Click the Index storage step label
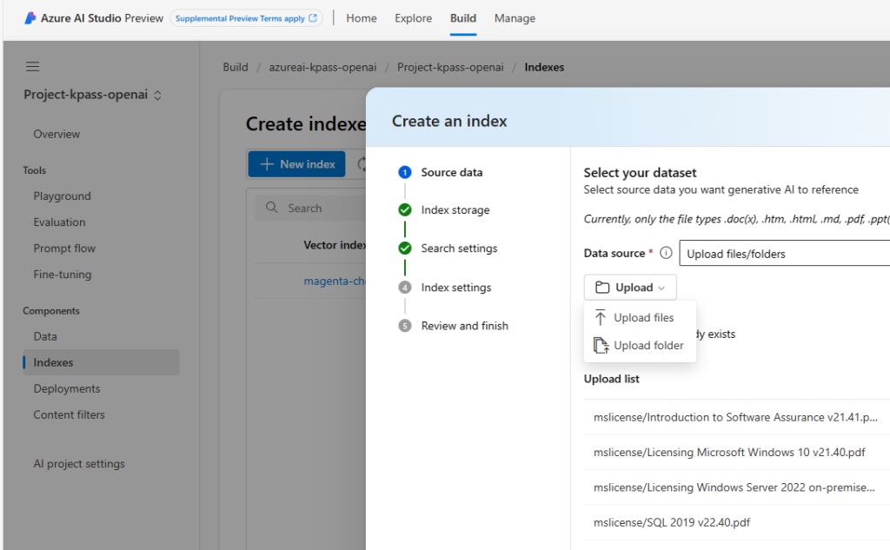 (455, 210)
